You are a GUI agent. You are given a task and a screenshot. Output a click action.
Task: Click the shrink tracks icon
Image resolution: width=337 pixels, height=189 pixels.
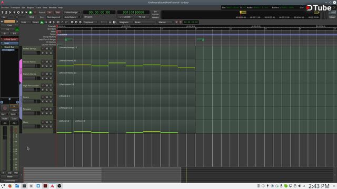110,22
